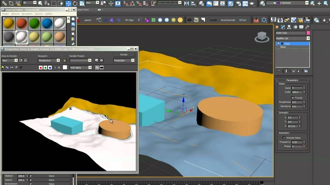Viewport: 330px width, 185px height.
Task: Open the Modifier List dropdown
Action: [x=293, y=38]
